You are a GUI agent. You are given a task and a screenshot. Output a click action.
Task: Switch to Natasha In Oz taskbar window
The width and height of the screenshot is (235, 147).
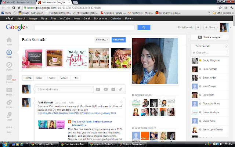102,144
